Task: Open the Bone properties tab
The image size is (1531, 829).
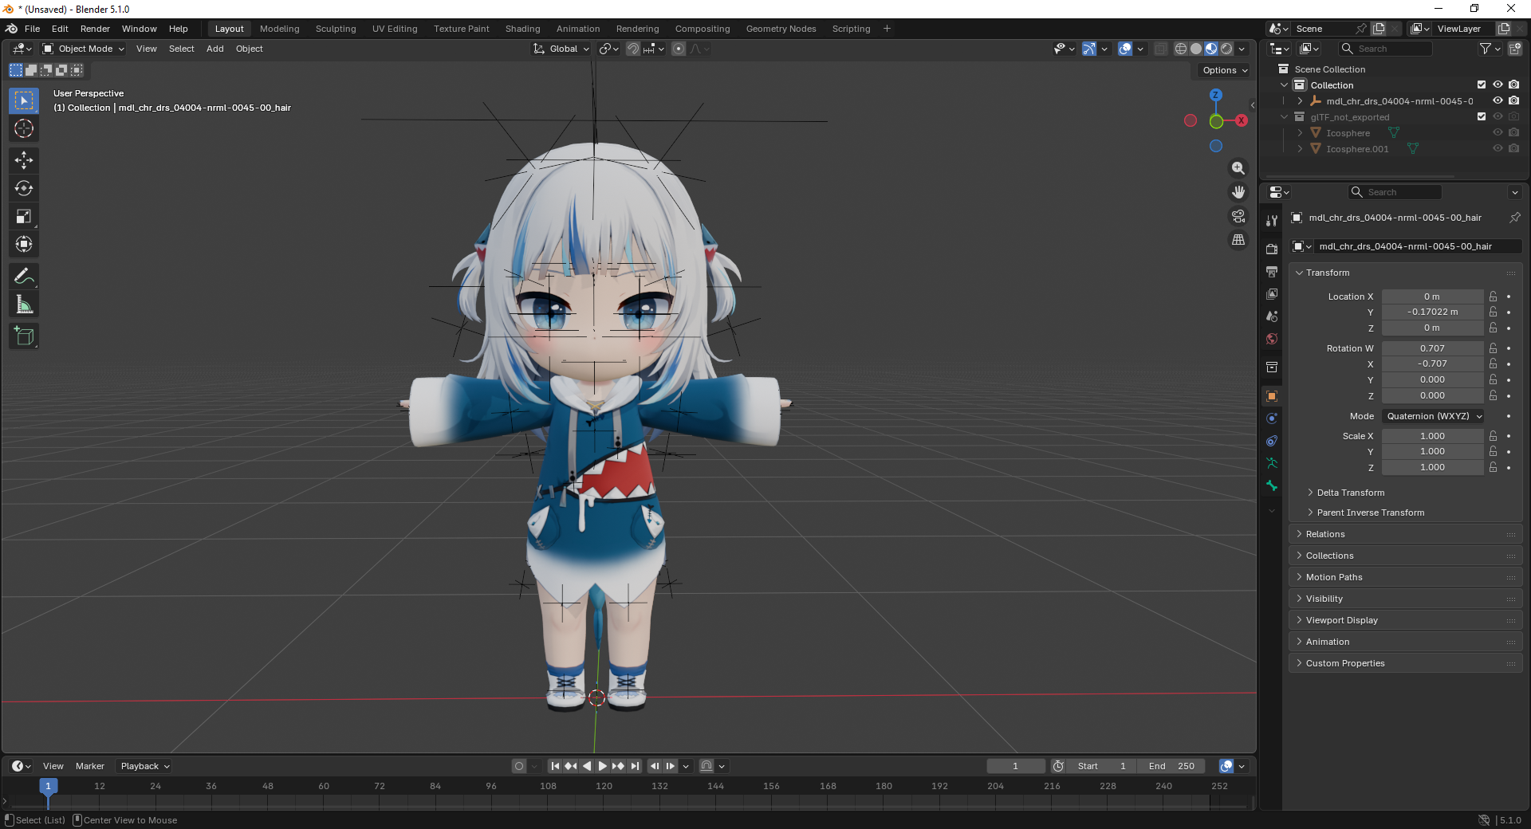Action: [1272, 485]
